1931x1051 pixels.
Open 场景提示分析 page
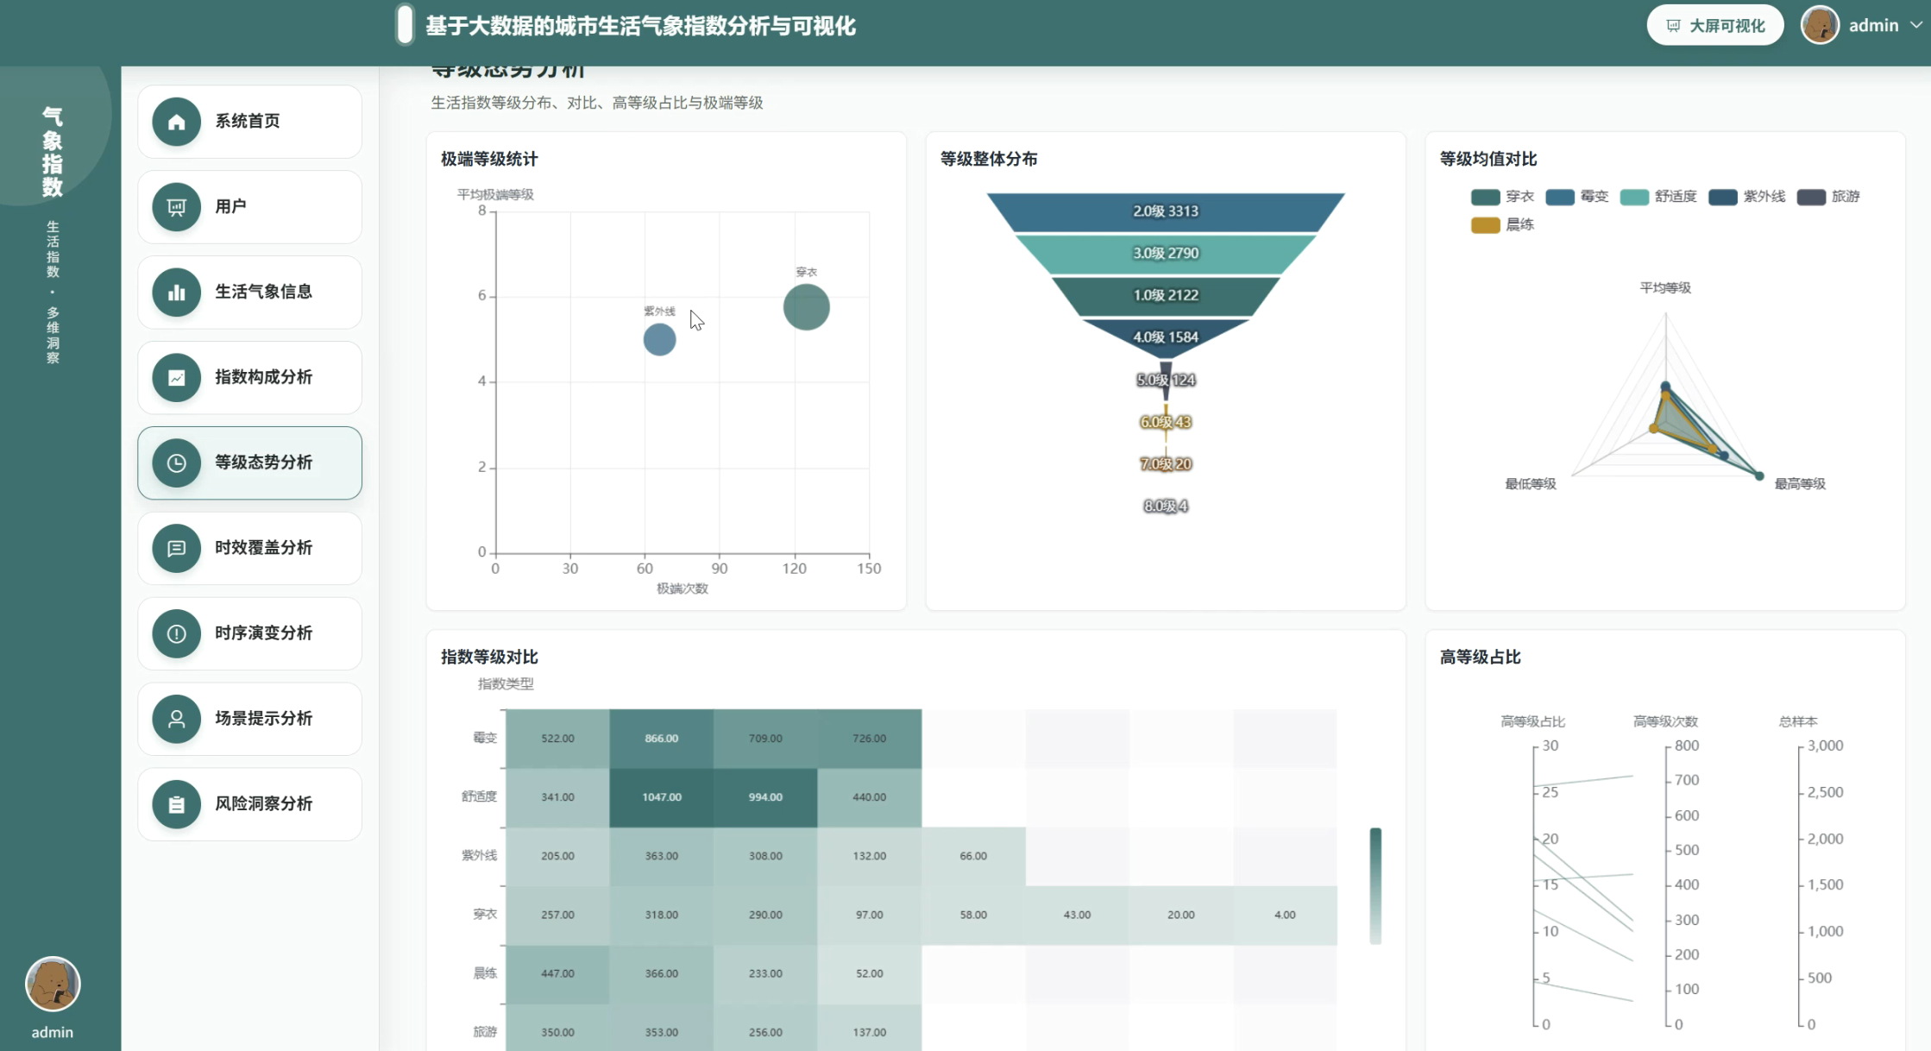pyautogui.click(x=249, y=720)
